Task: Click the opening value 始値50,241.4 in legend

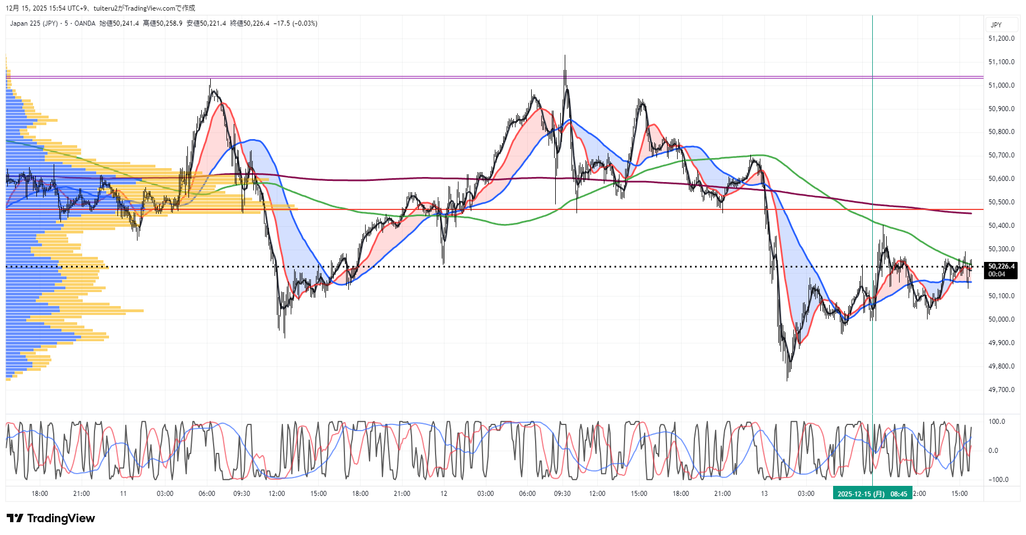Action: tap(119, 23)
